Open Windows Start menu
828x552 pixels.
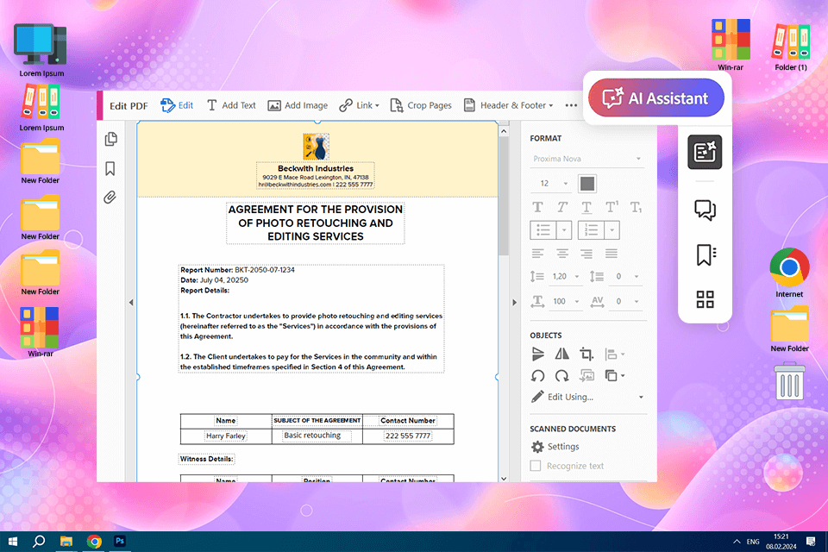coord(13,542)
